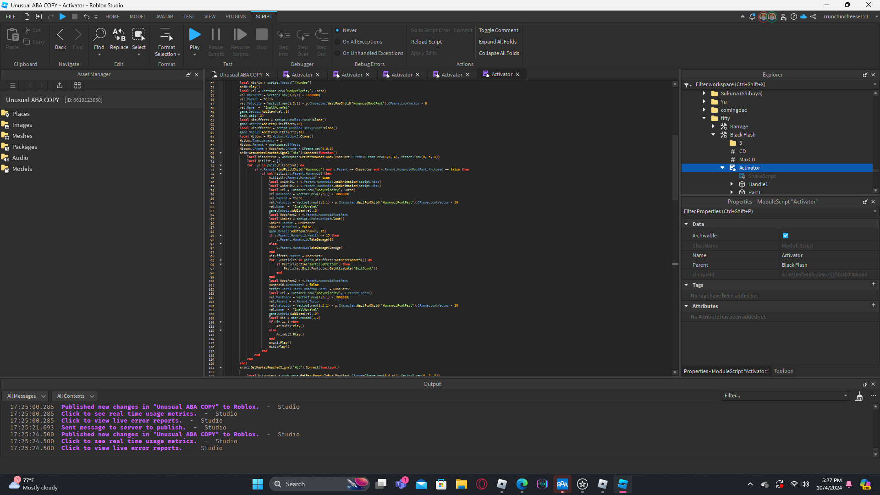This screenshot has width=880, height=495.
Task: Expand the Barrage tool node
Action: pyautogui.click(x=714, y=126)
